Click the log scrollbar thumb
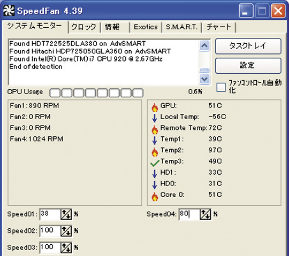This screenshot has height=256, width=289. 204,71
